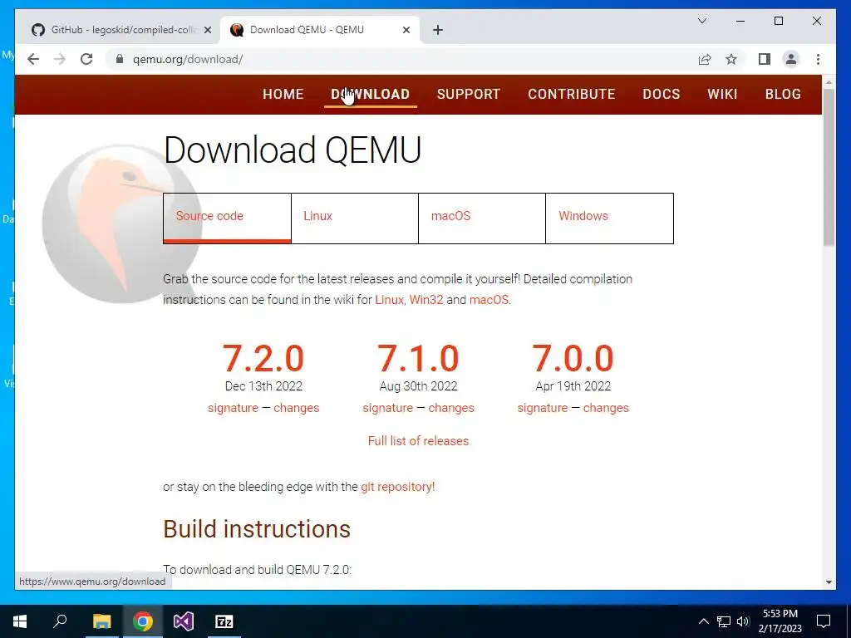851x638 pixels.
Task: Select the Linux download tab
Action: pos(354,218)
